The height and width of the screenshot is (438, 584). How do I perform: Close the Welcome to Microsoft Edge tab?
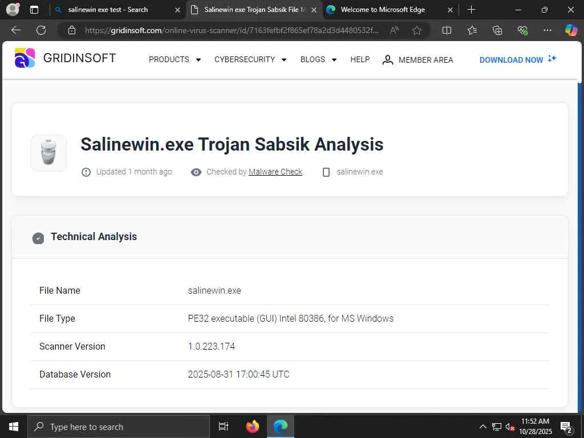coord(450,10)
